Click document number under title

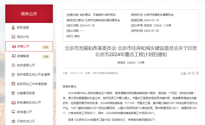click(x=131, y=63)
